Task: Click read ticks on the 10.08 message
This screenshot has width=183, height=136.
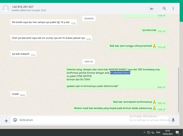Action: pos(164,109)
